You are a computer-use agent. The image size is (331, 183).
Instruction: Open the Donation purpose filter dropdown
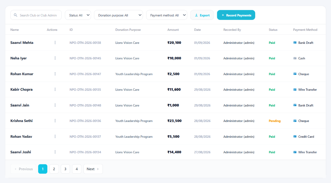(118, 15)
